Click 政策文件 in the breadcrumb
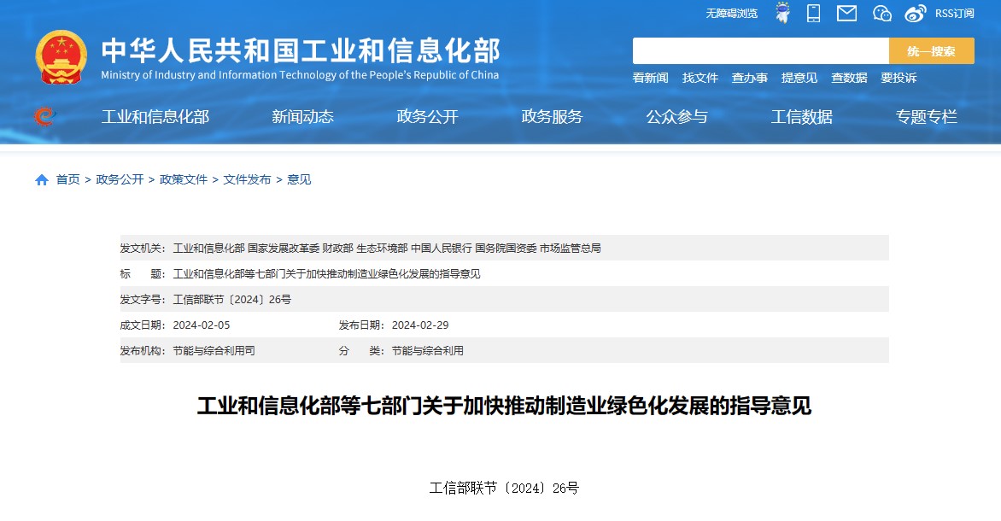The height and width of the screenshot is (521, 1001). [x=184, y=179]
